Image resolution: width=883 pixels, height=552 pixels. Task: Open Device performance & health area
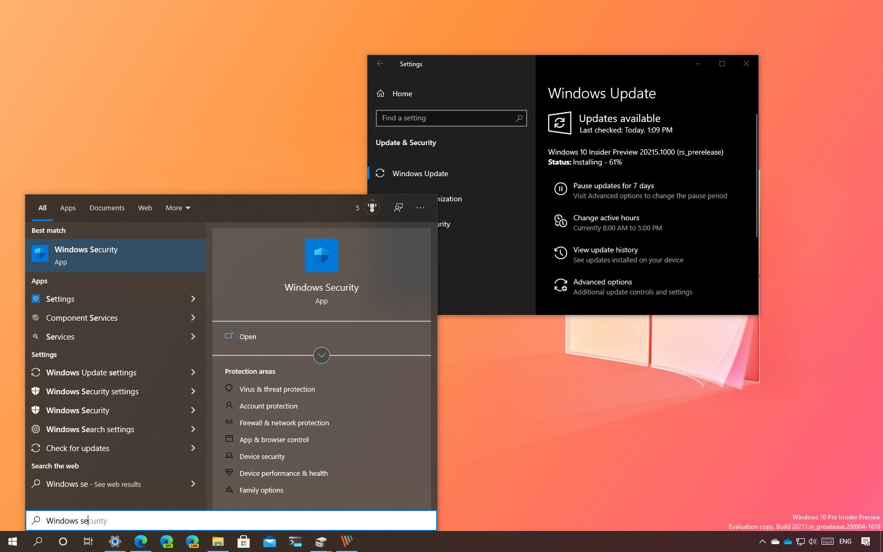click(284, 473)
